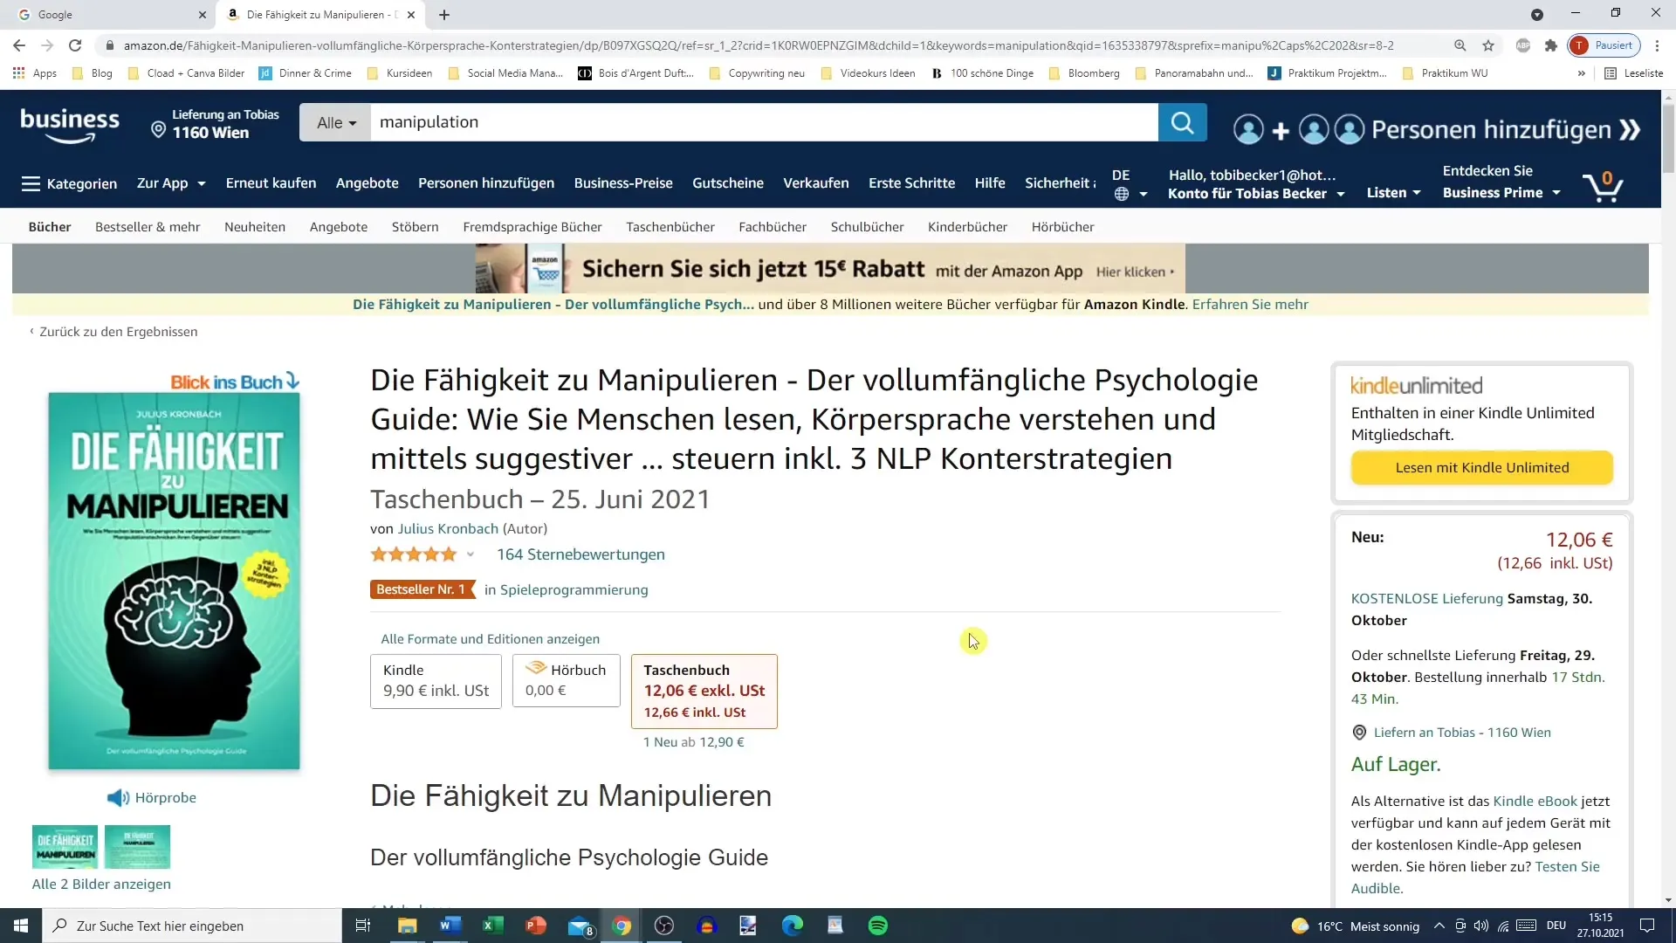
Task: Click Alle 2 Bilder anzeigen link
Action: (101, 884)
